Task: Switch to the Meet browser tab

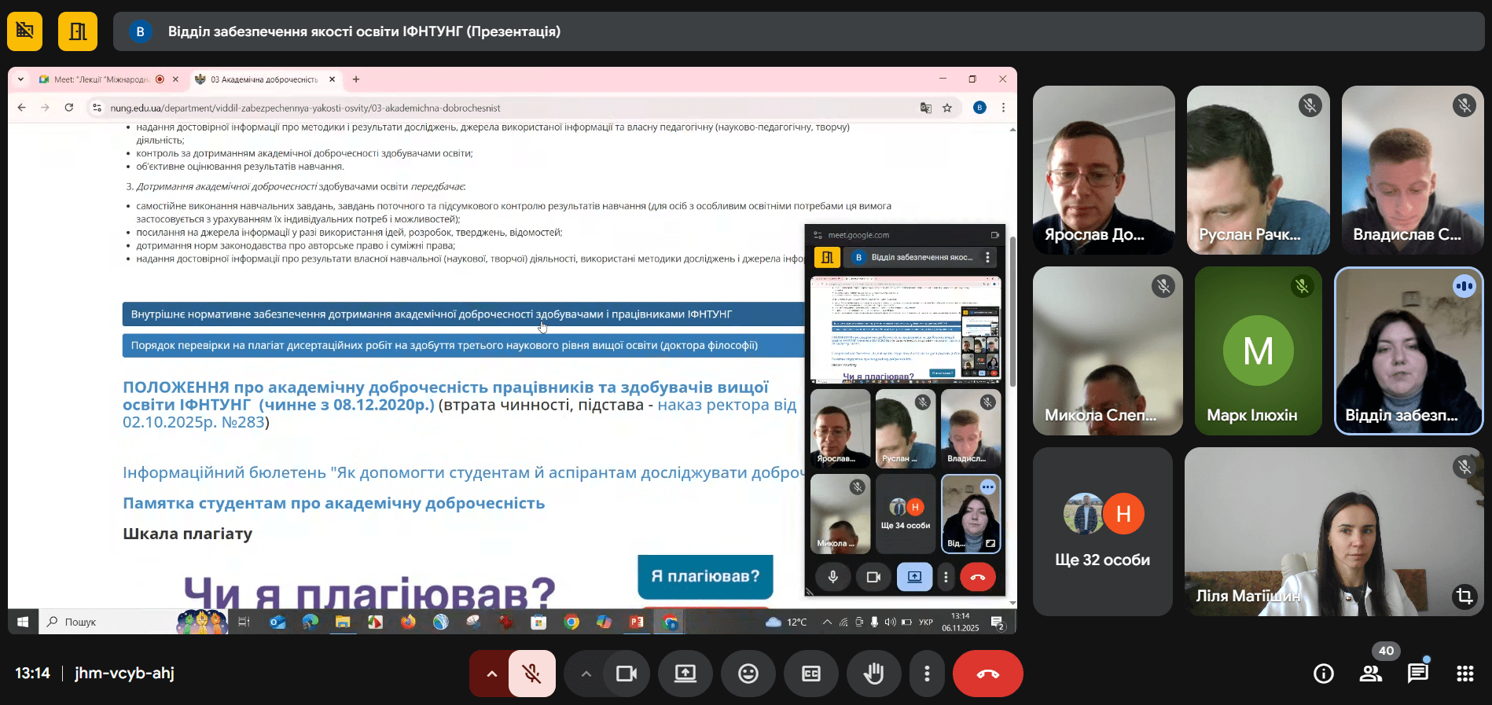Action: click(x=101, y=79)
